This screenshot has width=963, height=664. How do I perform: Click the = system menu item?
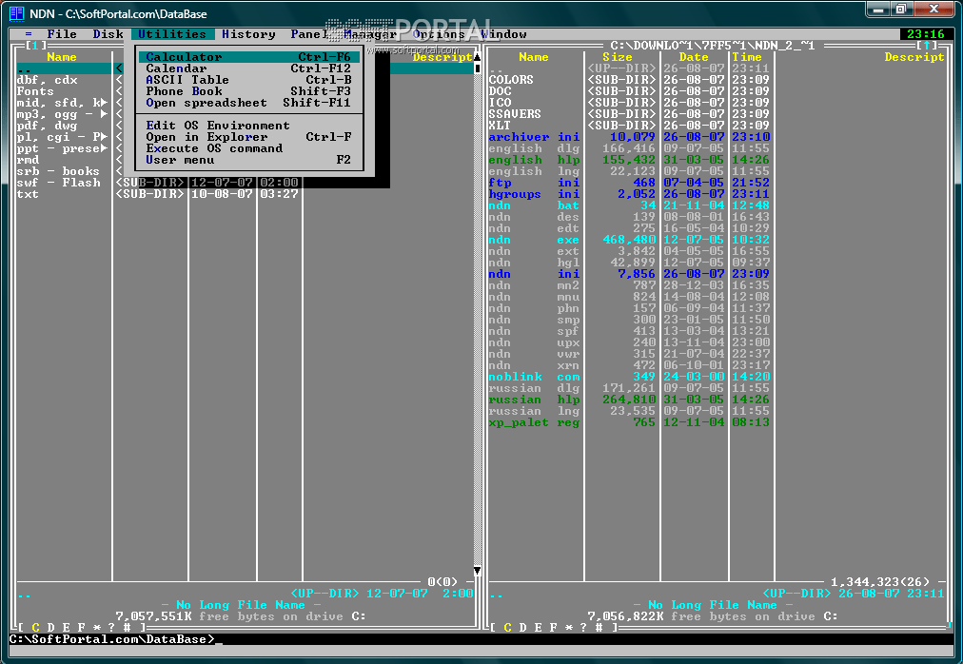click(29, 34)
